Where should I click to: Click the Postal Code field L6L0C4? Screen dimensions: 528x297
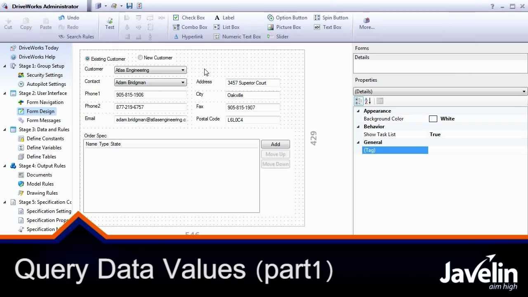click(x=253, y=120)
